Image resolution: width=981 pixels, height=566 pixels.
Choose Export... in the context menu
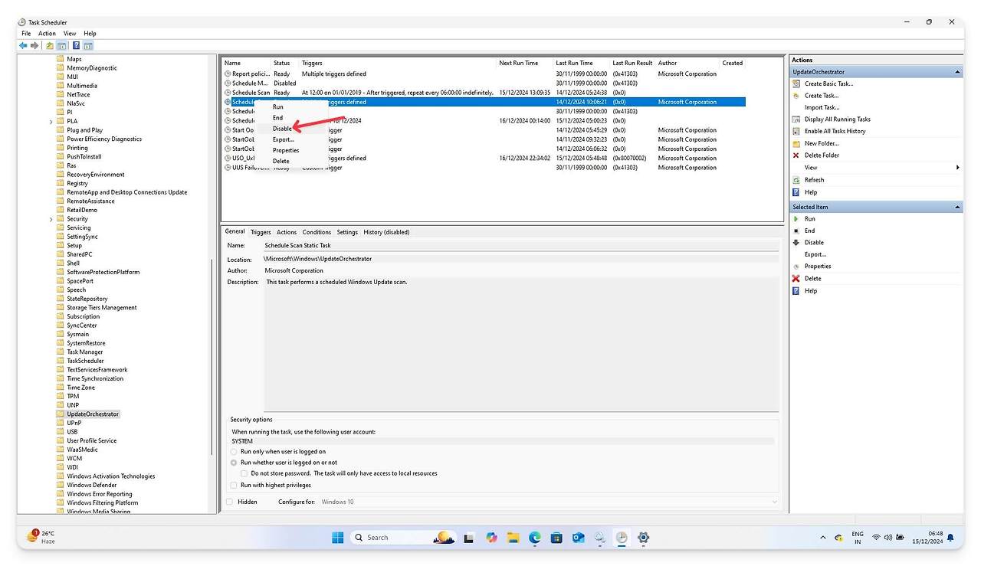(284, 139)
